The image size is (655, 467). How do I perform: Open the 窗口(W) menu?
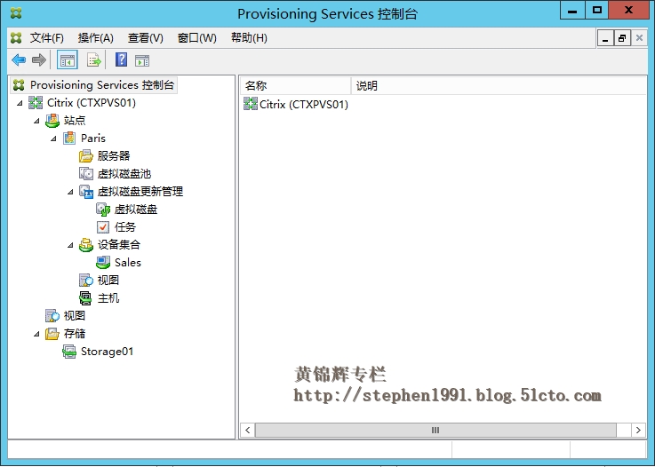coord(196,38)
